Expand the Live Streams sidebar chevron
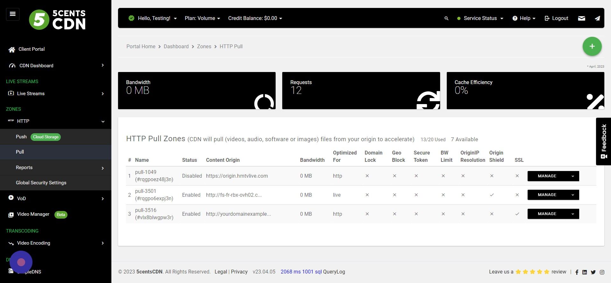 click(102, 94)
